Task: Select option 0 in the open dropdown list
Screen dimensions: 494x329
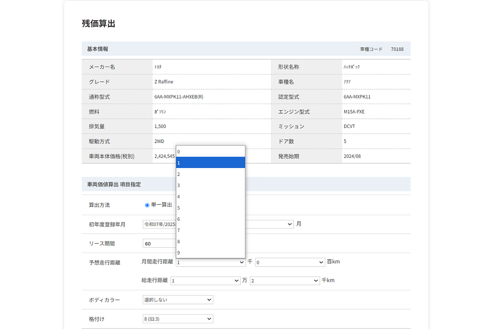Action: pos(210,151)
